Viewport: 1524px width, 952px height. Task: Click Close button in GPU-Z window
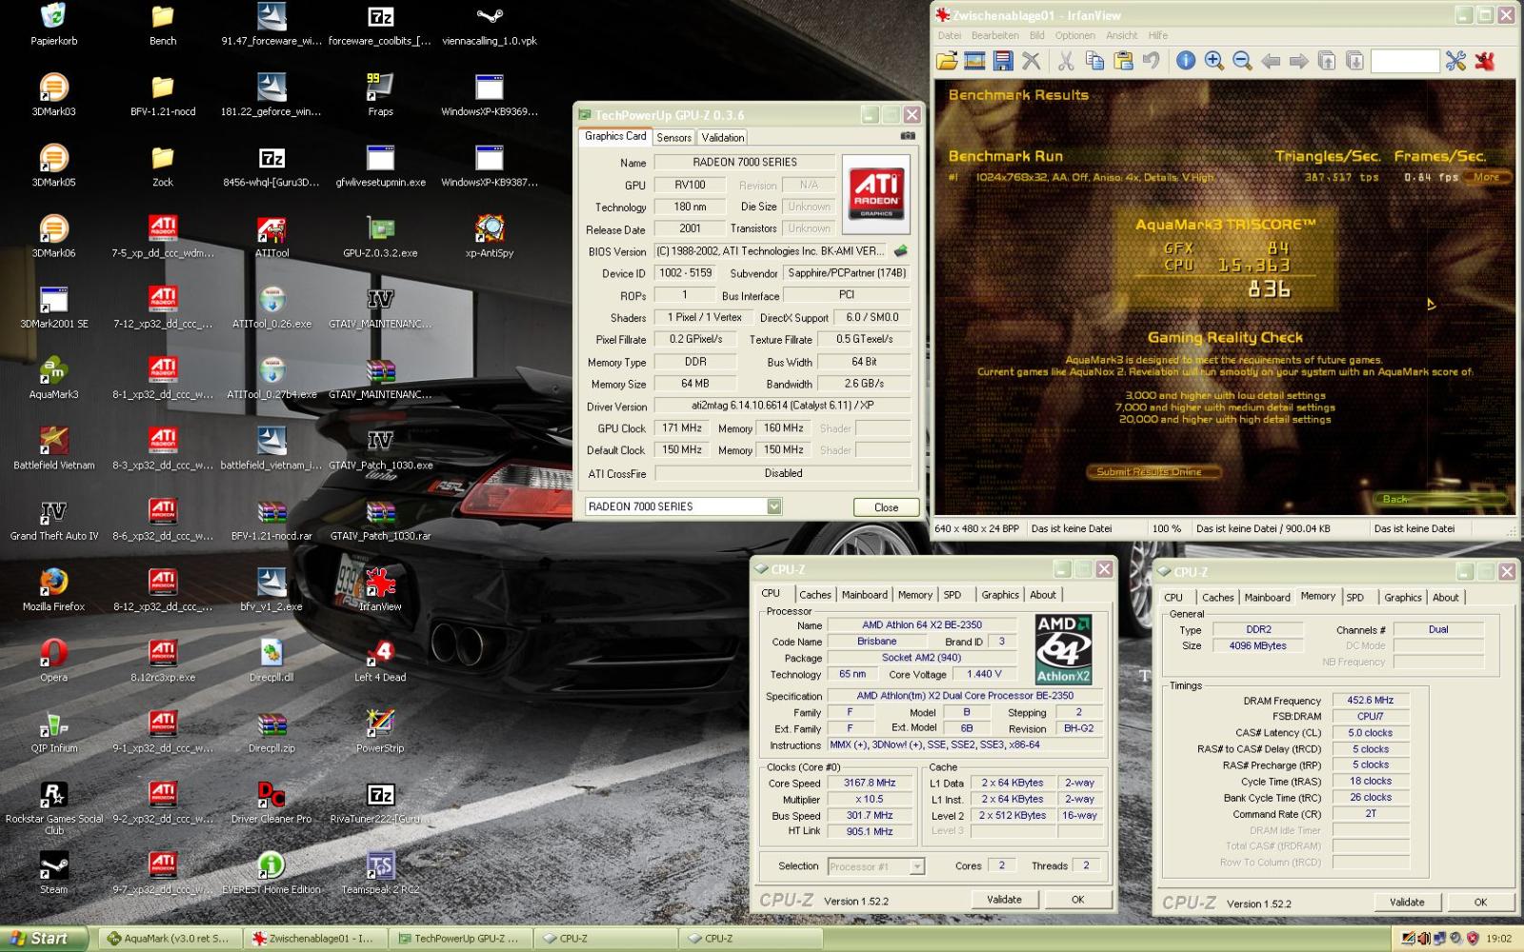[x=886, y=507]
